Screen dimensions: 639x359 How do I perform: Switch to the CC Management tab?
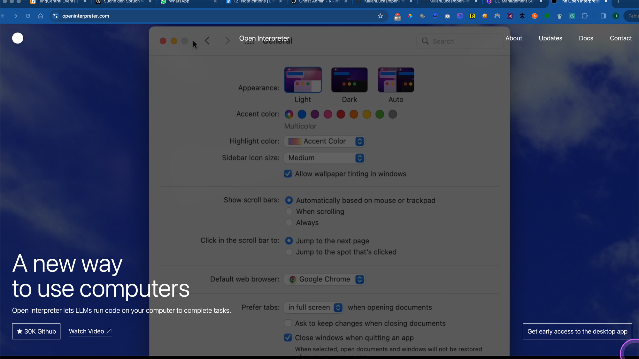click(x=514, y=2)
